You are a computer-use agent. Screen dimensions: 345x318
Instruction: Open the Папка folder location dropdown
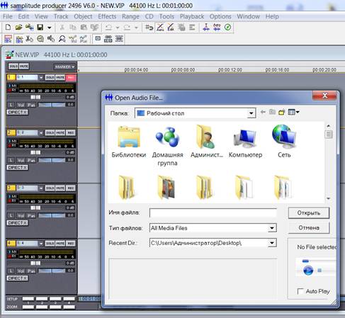click(x=251, y=113)
